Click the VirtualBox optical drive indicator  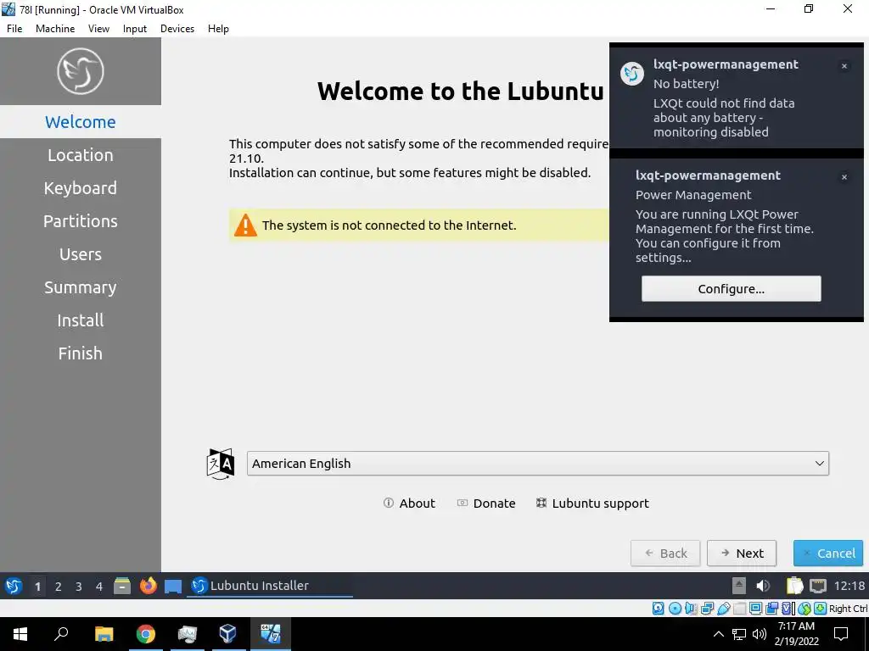click(x=675, y=609)
